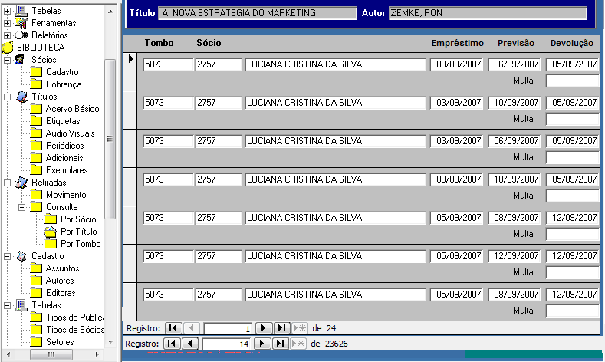Click the Devolução column header
Viewport: 605px width, 362px height.
pyautogui.click(x=572, y=43)
